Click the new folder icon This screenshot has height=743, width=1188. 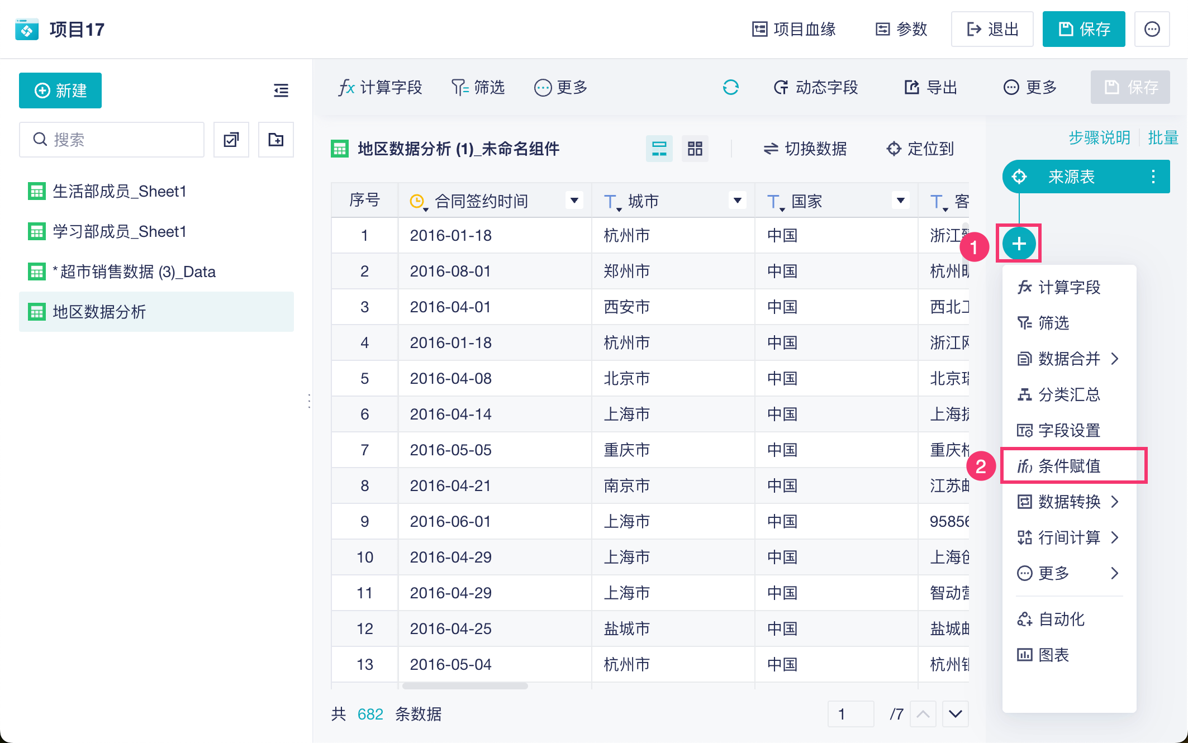point(275,140)
